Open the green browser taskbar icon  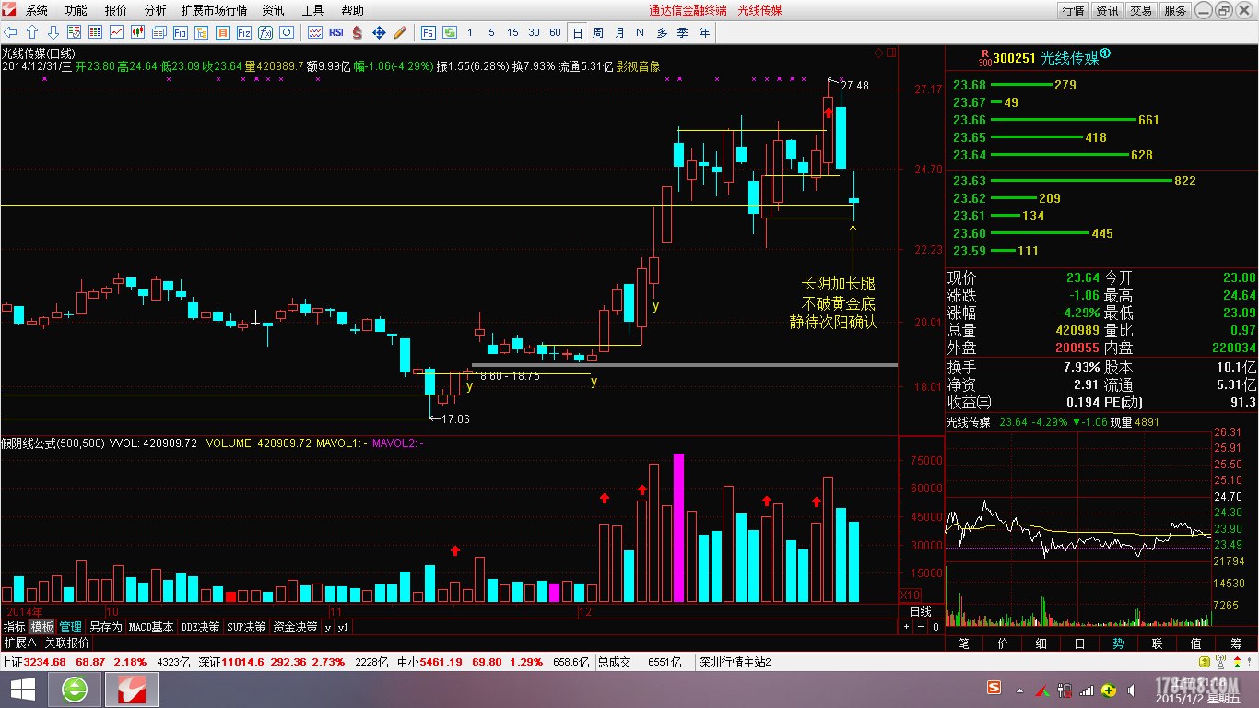pos(74,689)
